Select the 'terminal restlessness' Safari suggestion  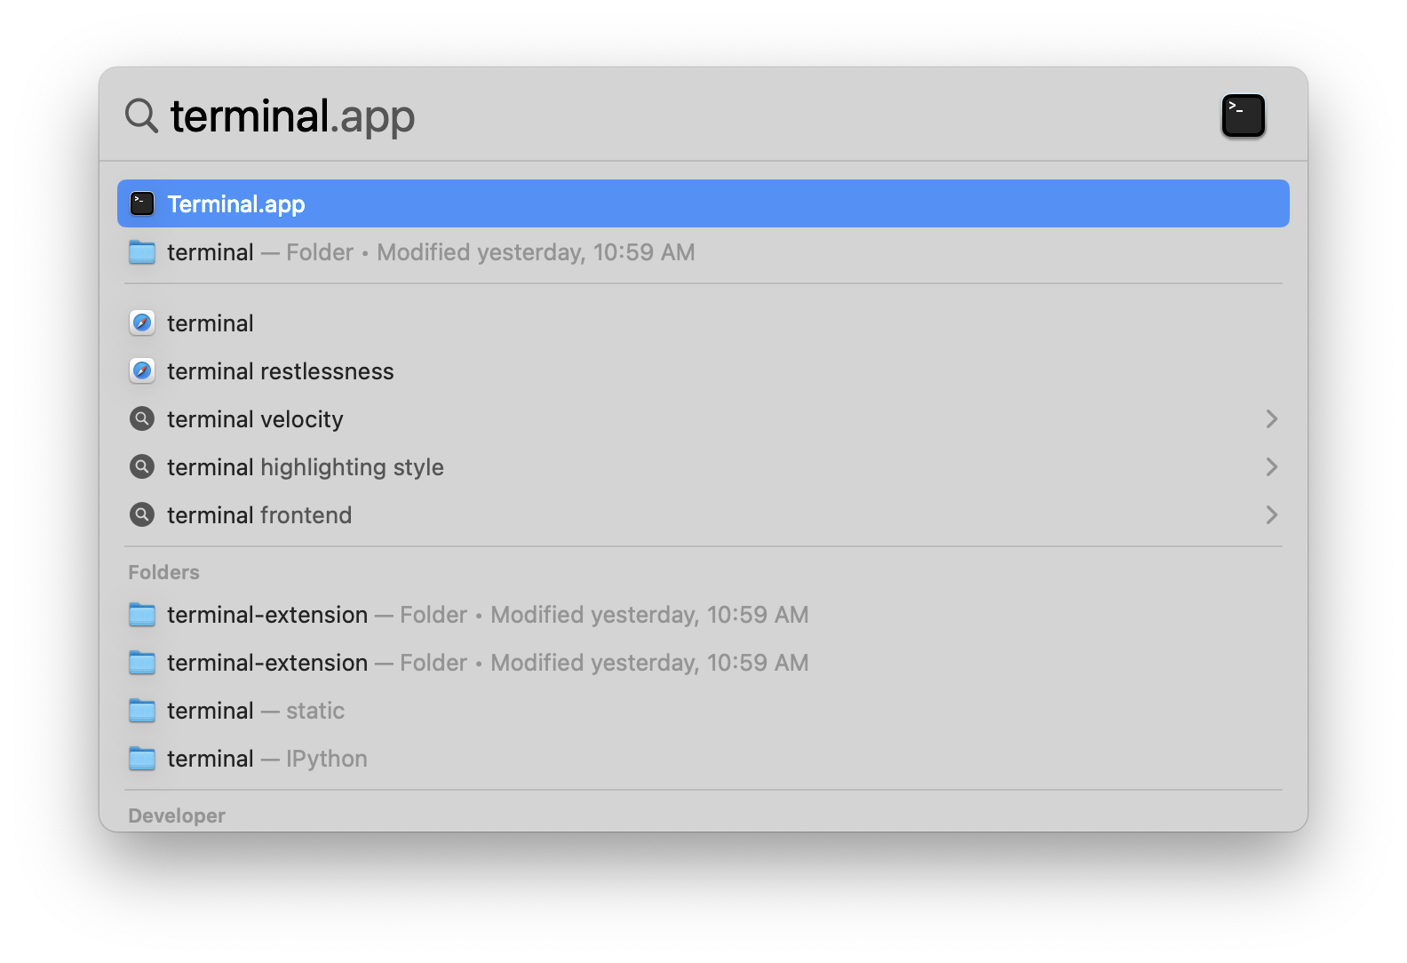(x=280, y=370)
